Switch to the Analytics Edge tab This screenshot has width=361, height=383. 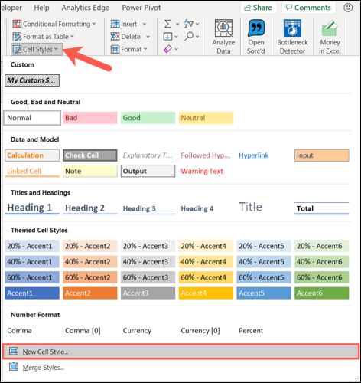point(86,8)
